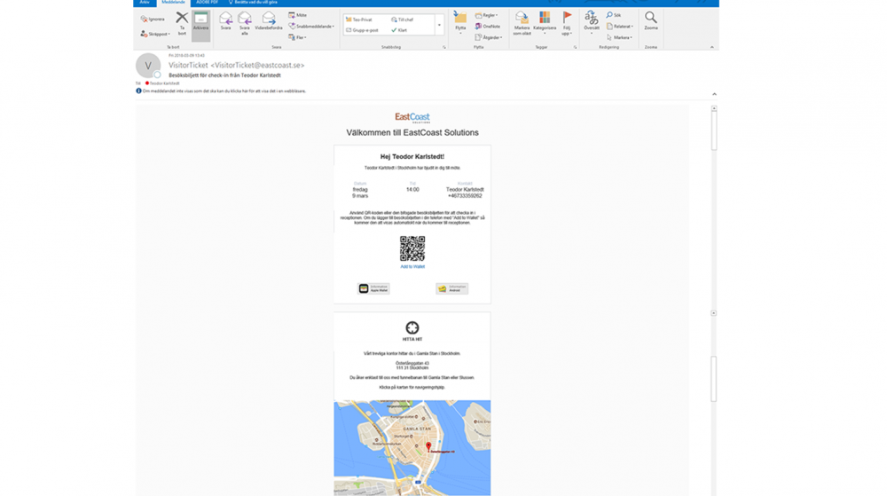Screen dimensions: 887x496
Task: Mark message with Markera som oläst
Action: click(x=522, y=22)
